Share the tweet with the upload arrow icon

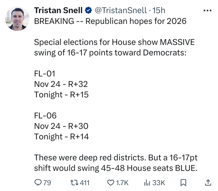(x=208, y=183)
